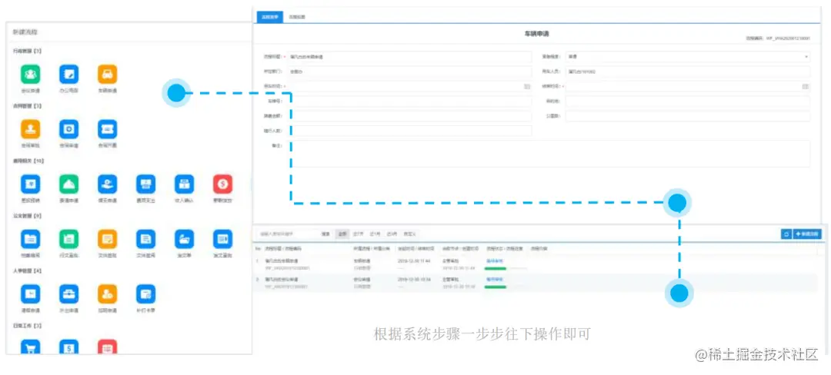This screenshot has height=375, width=831.
Task: Open the blue archive-folder icon in the document category
Action: pyautogui.click(x=30, y=239)
